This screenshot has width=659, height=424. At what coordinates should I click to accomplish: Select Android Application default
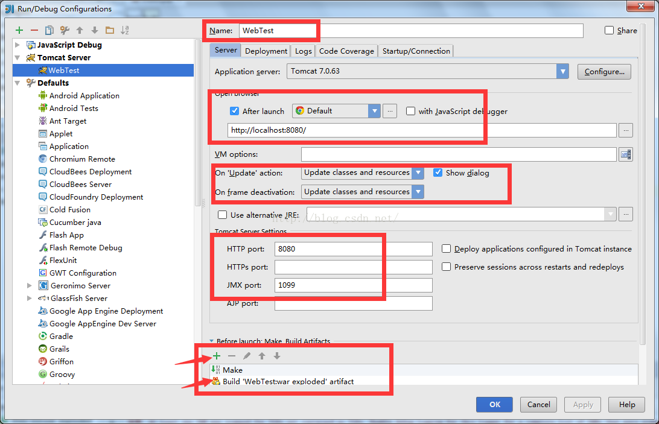pyautogui.click(x=79, y=96)
